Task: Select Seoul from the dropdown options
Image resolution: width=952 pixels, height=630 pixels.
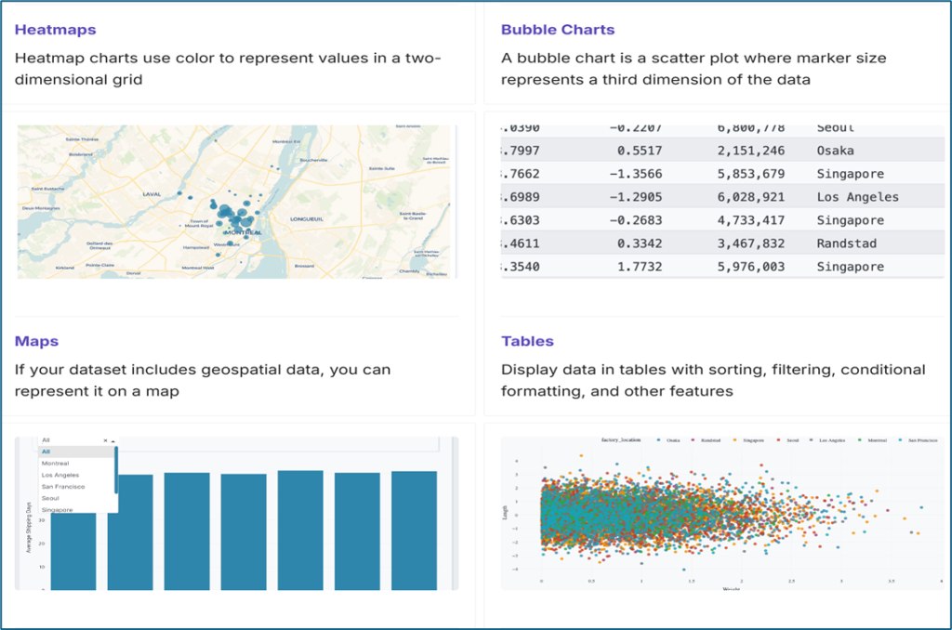Action: click(52, 498)
